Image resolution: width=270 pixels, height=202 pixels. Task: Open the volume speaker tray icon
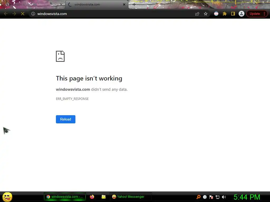pyautogui.click(x=224, y=197)
